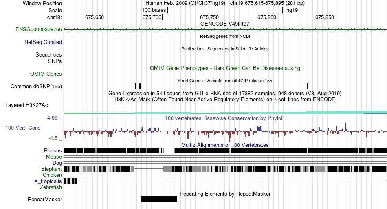Click the GTEx Gene Expression title
387x209 pixels.
click(225, 94)
